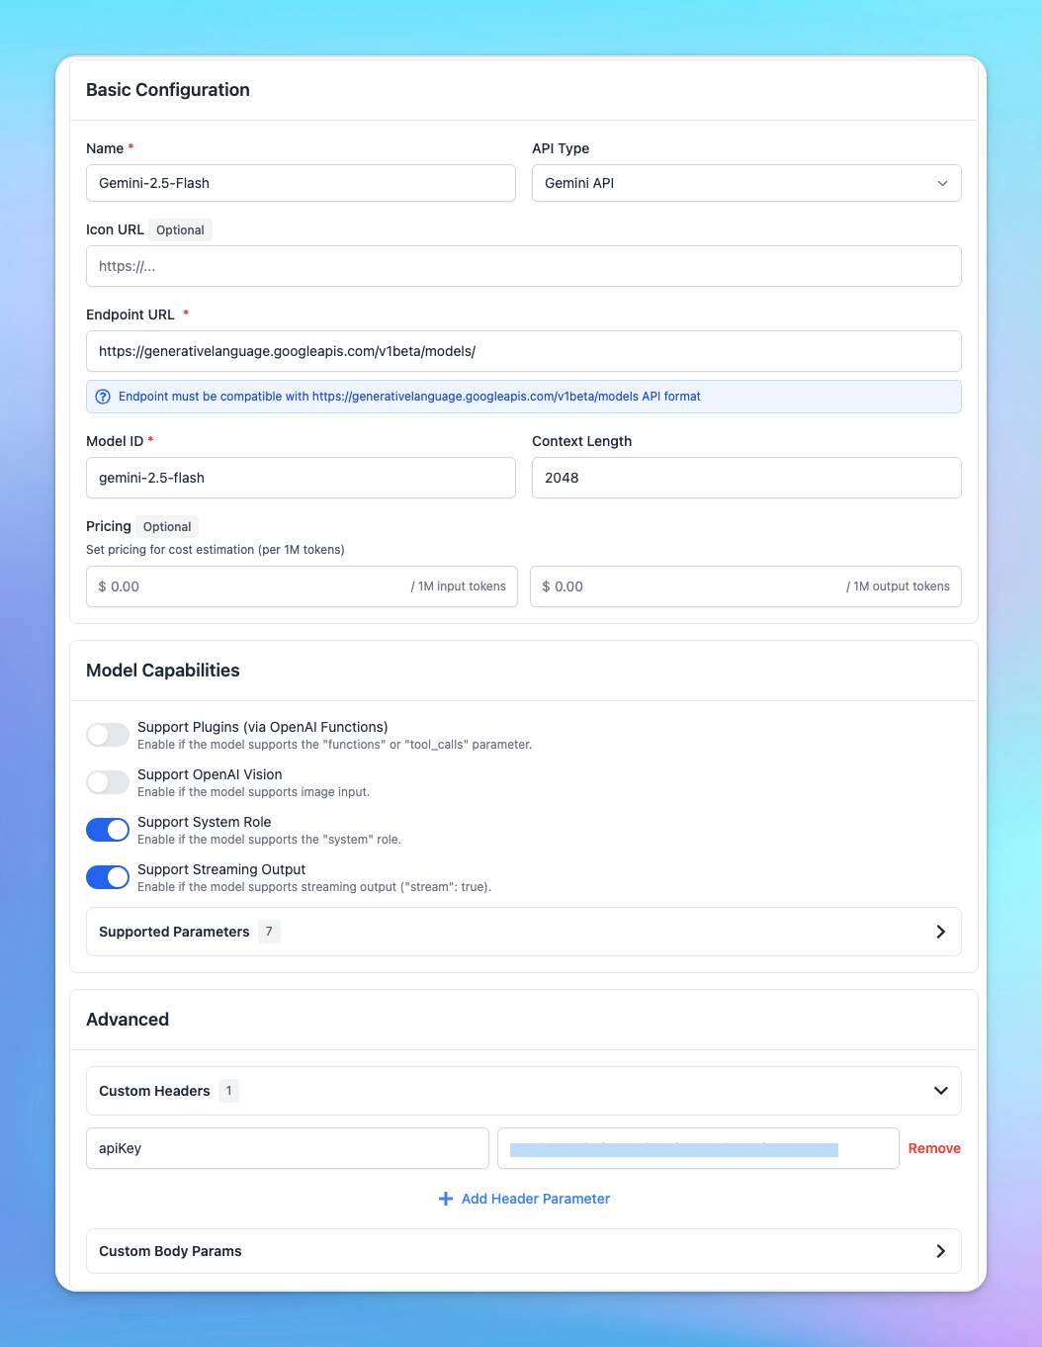Click the Name input field

coord(301,183)
